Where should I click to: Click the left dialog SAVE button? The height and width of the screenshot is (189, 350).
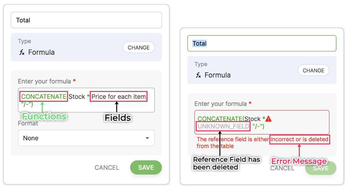coord(146,168)
